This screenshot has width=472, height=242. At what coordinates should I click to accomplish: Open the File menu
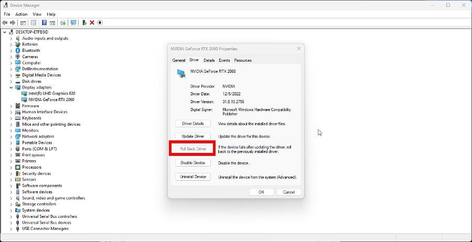(7, 14)
